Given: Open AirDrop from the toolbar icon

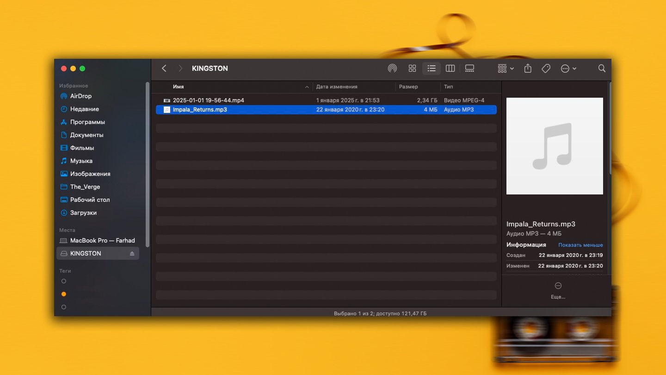Looking at the screenshot, I should (x=392, y=69).
